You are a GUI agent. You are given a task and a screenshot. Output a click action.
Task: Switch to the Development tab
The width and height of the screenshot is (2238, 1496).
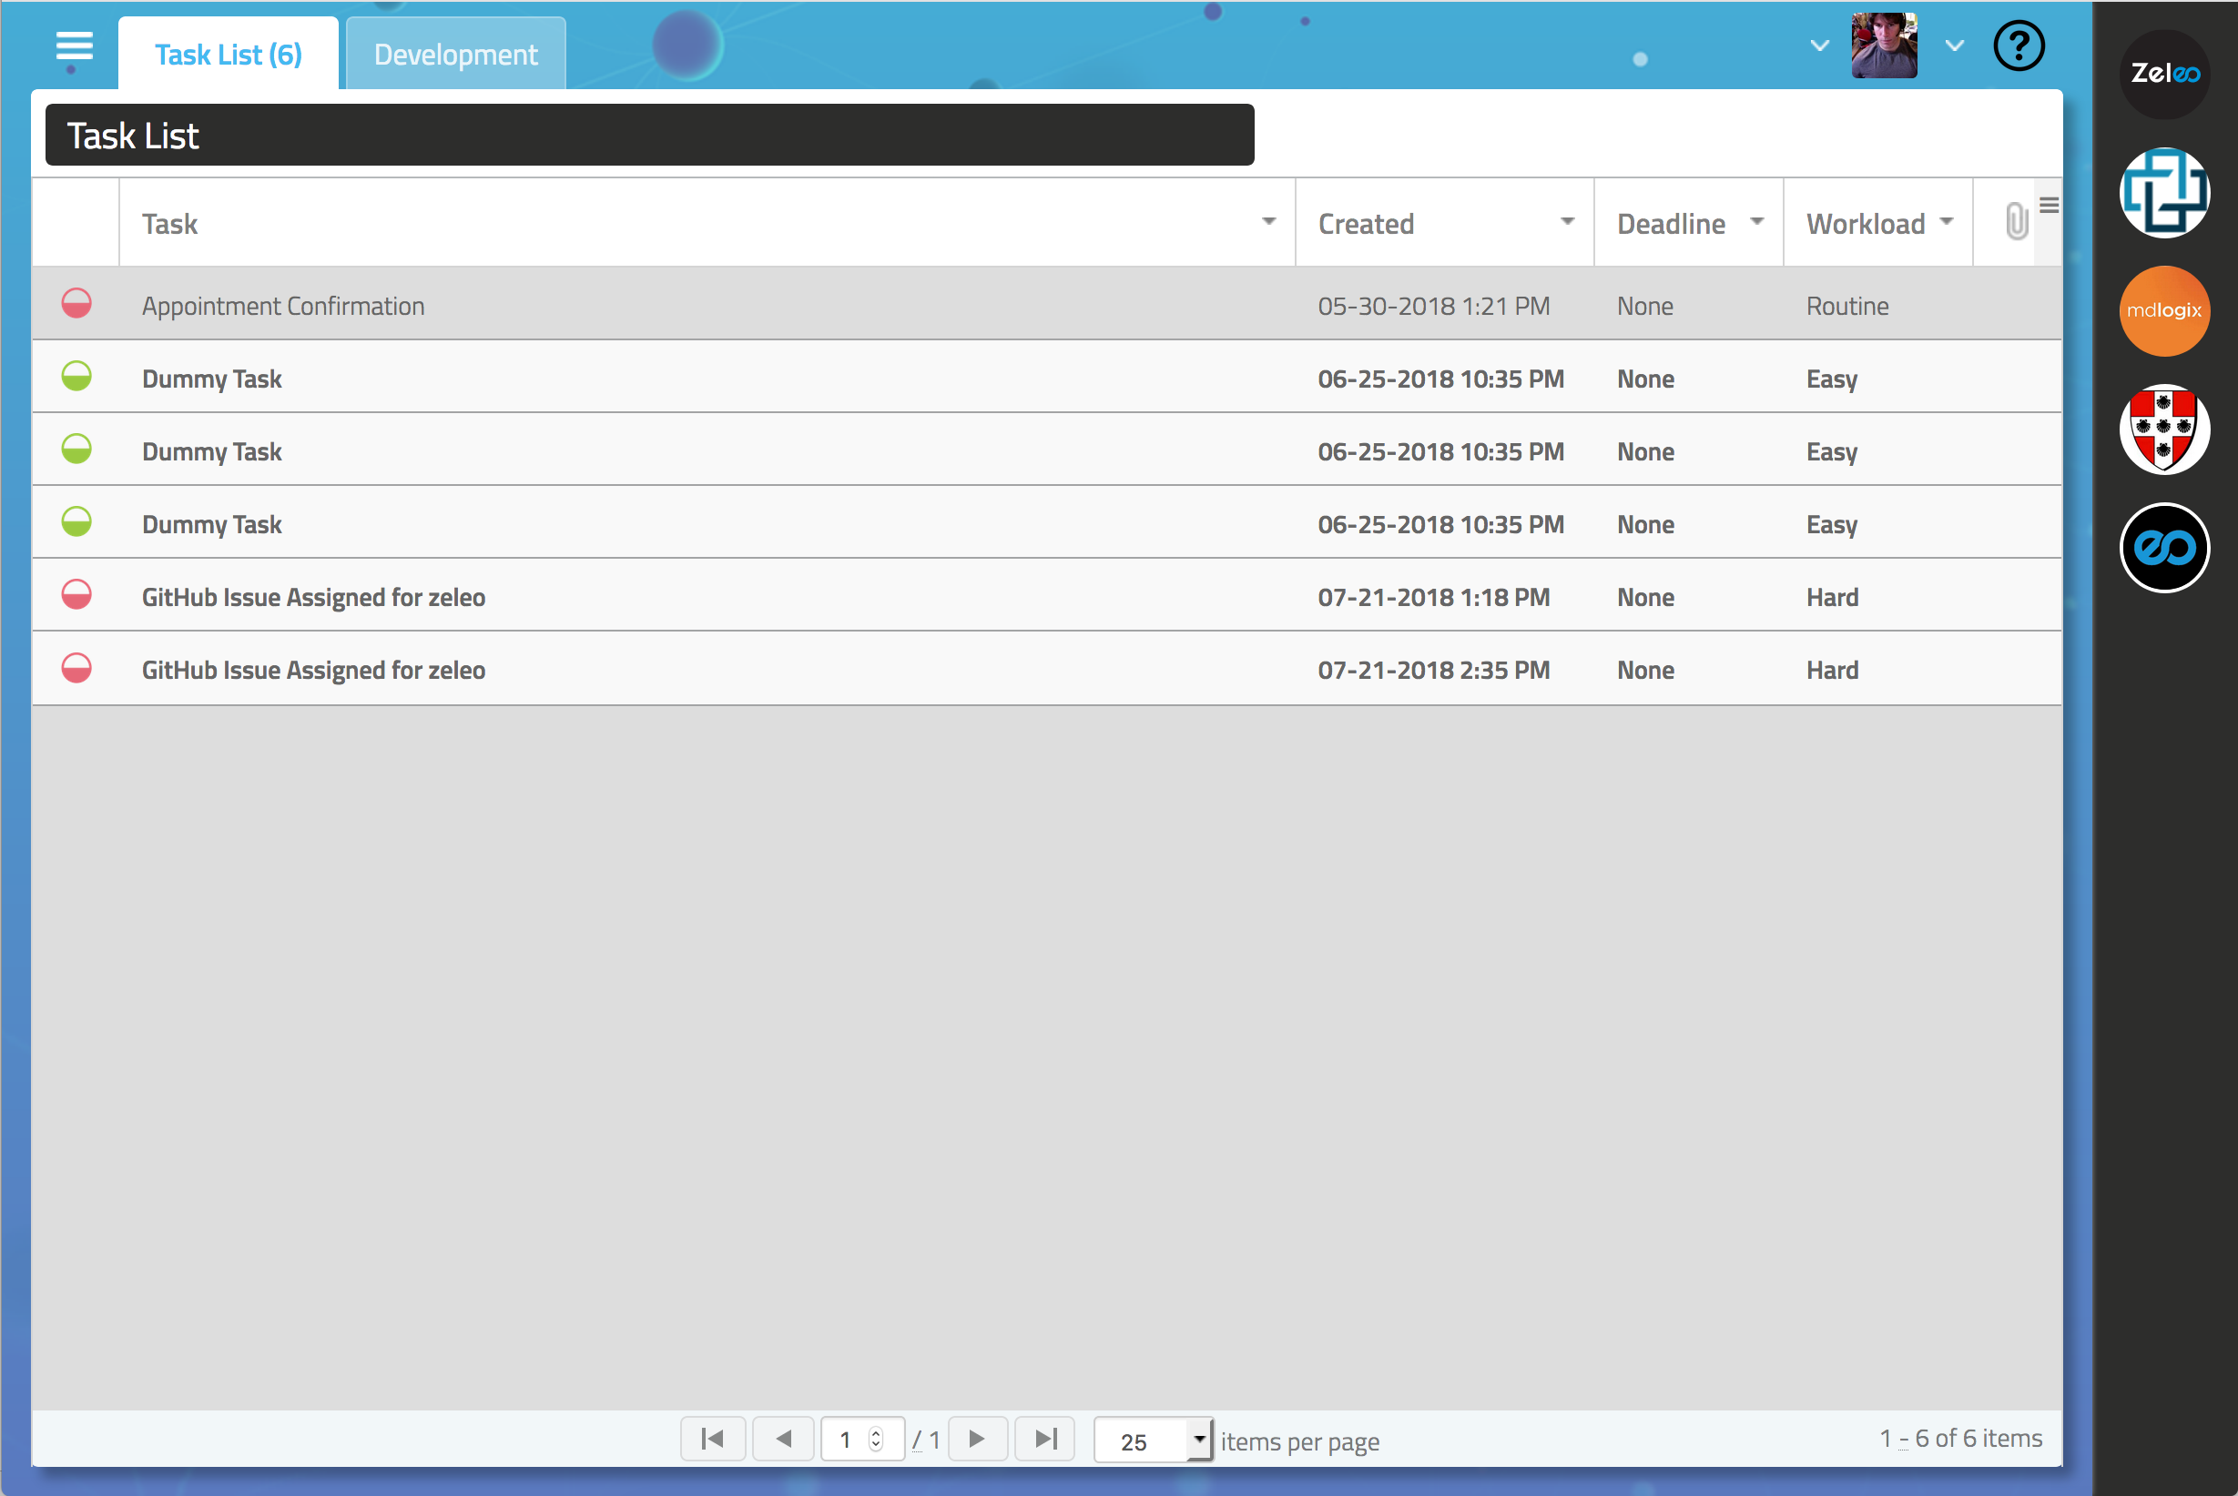[455, 55]
